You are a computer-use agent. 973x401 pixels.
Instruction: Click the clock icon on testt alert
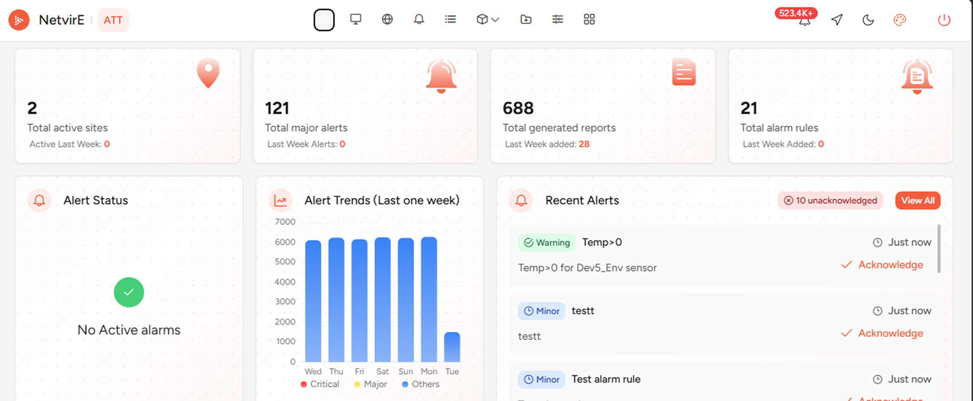[x=877, y=311]
